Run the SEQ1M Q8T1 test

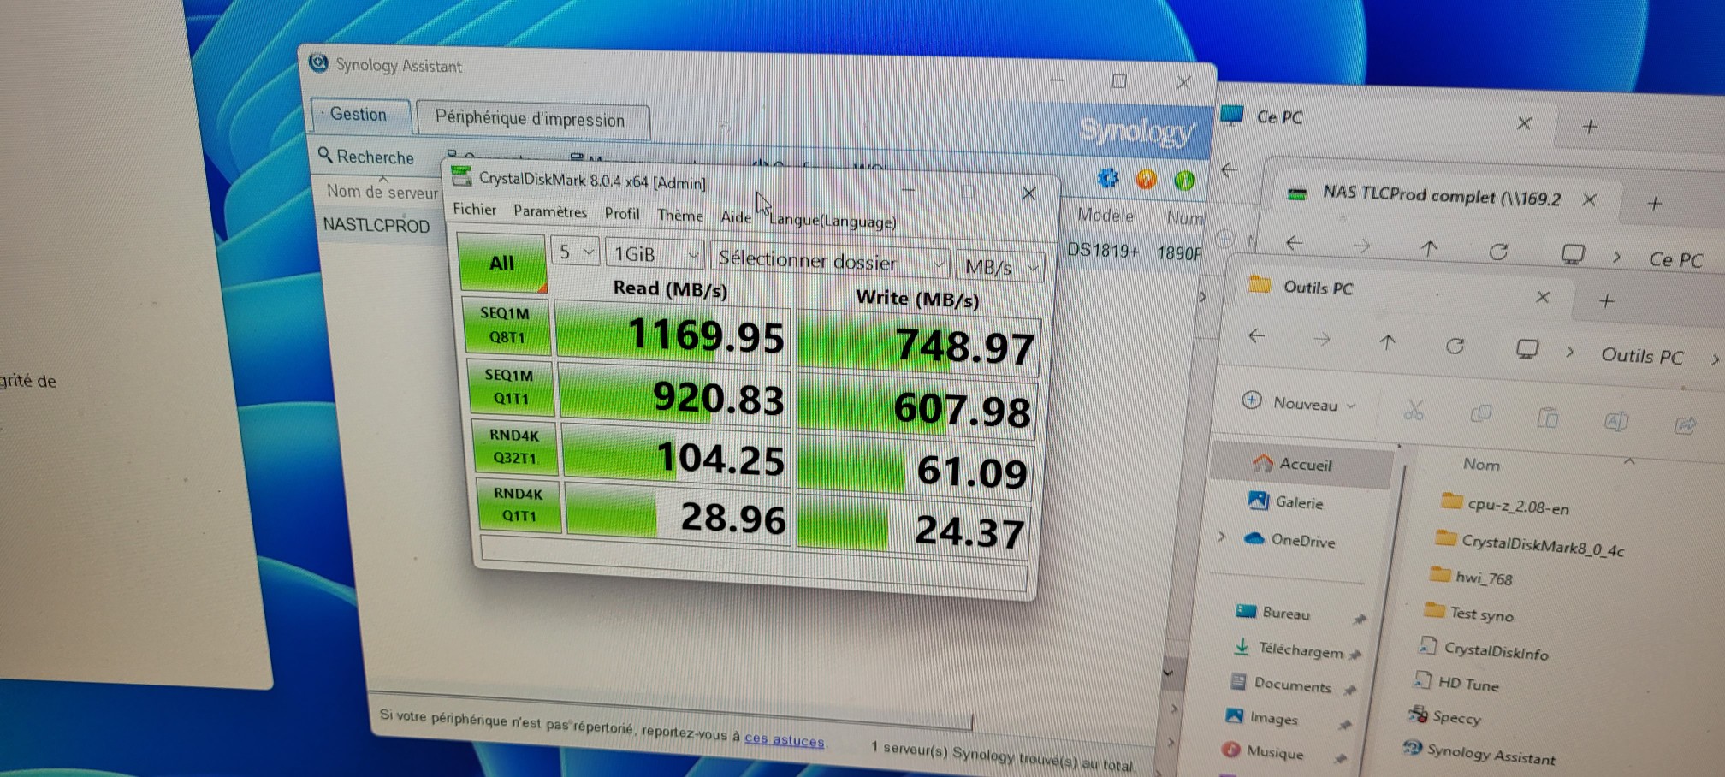point(506,324)
